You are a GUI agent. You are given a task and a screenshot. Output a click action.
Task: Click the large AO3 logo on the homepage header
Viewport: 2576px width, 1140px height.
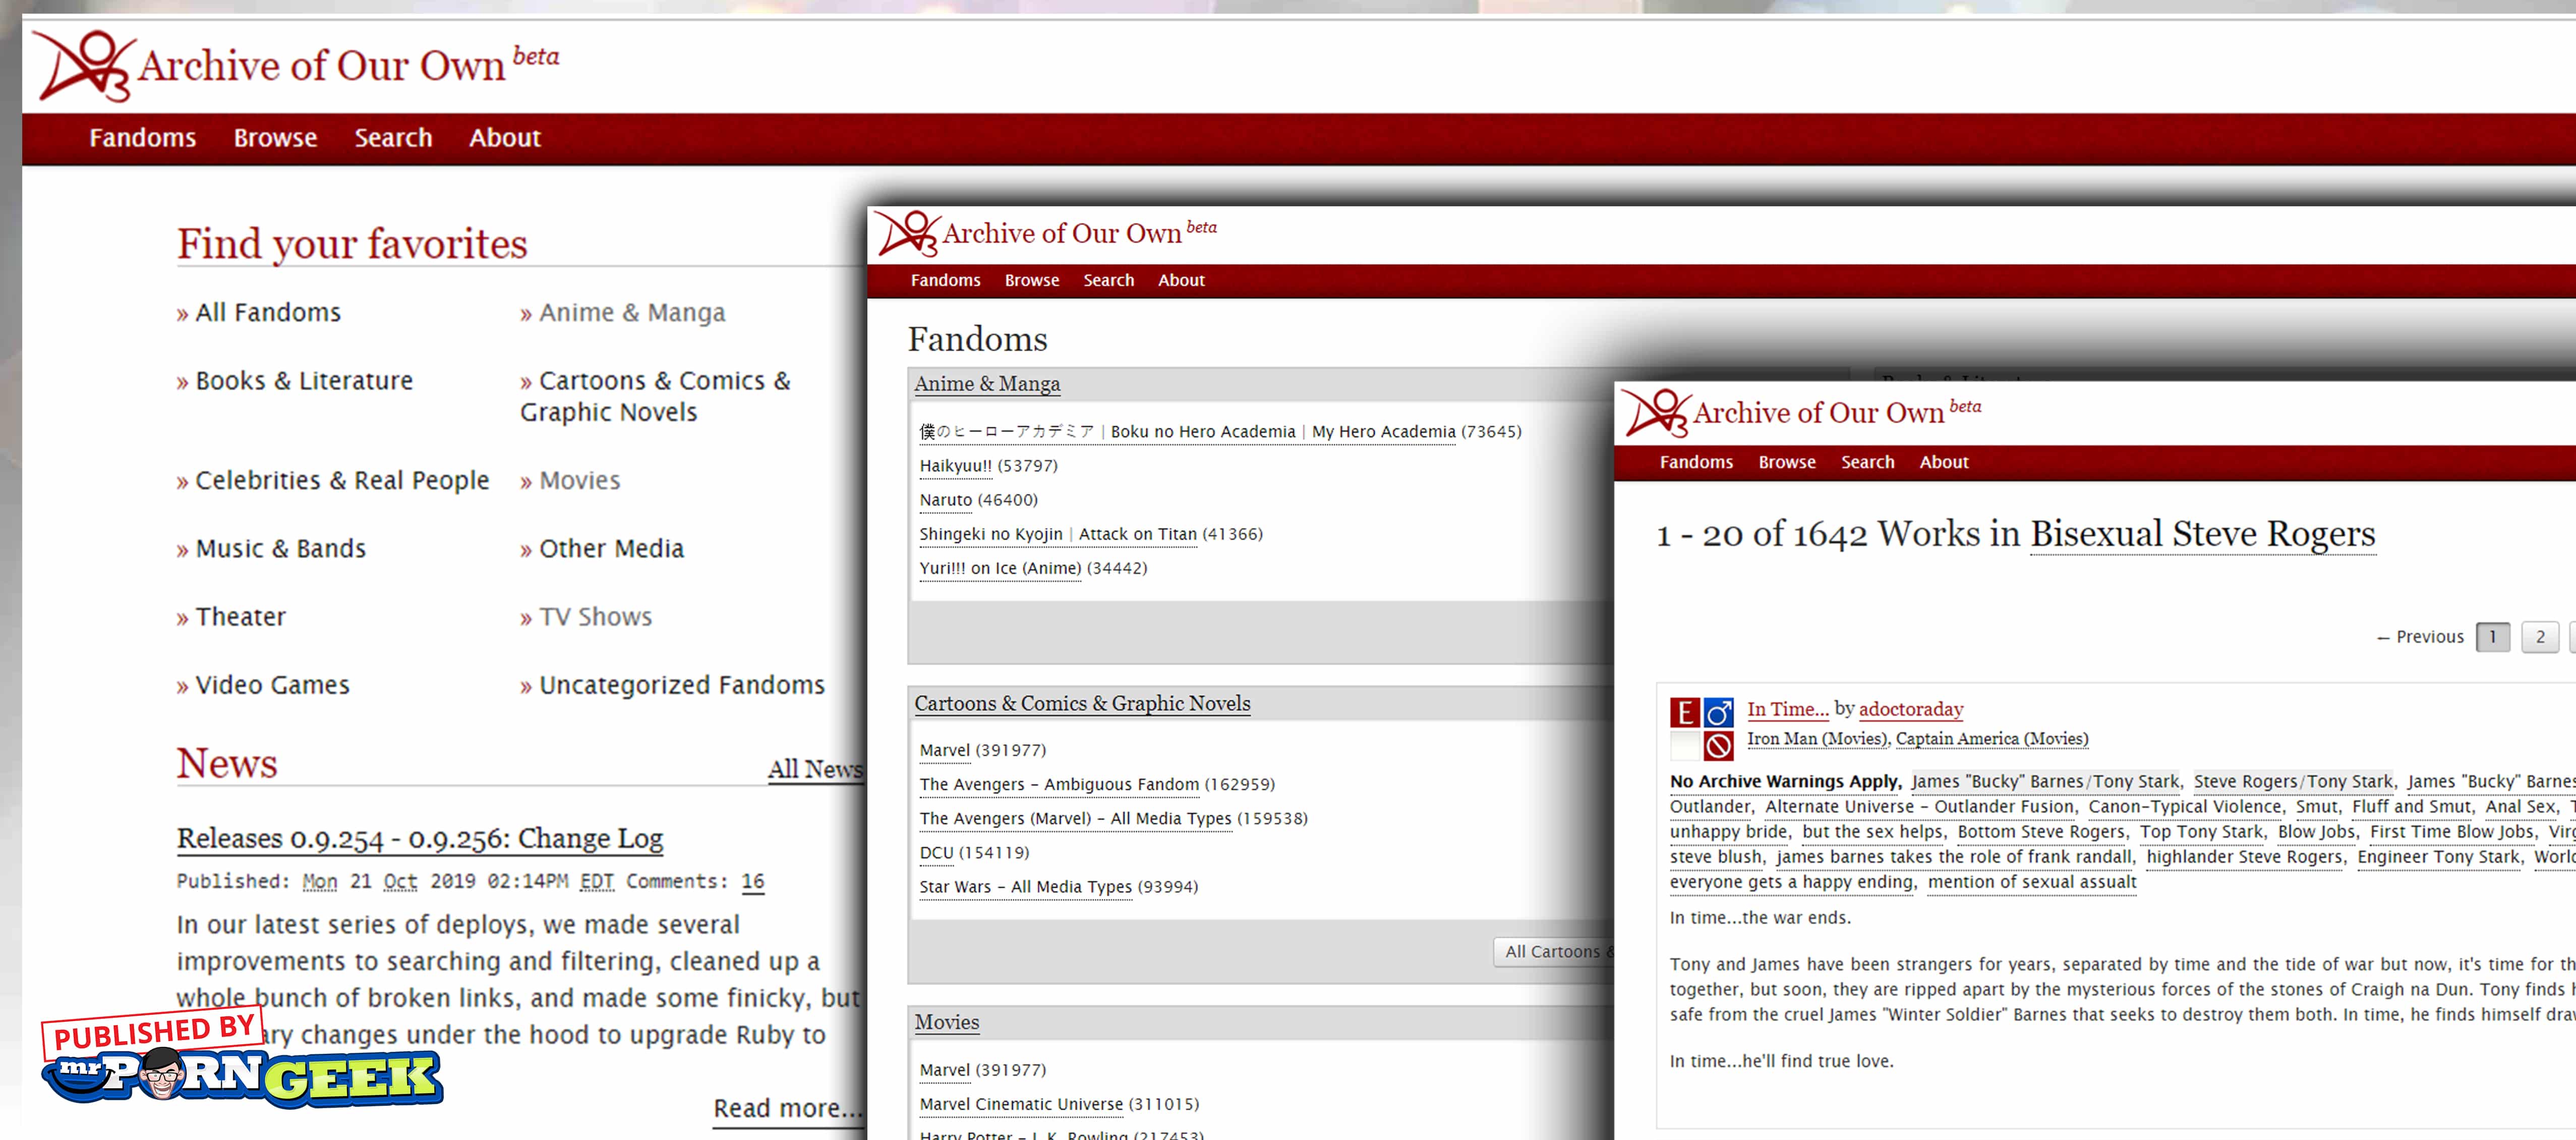coord(84,66)
